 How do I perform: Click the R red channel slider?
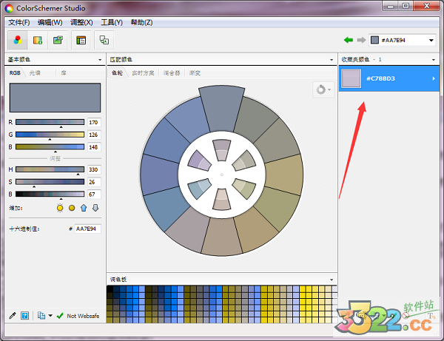50,122
